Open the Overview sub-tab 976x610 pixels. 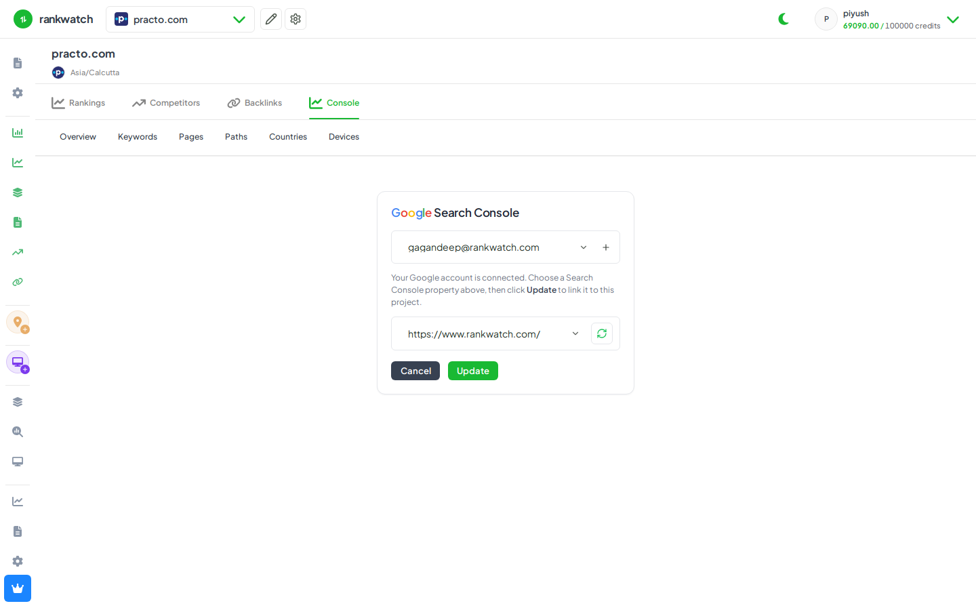pyautogui.click(x=78, y=137)
